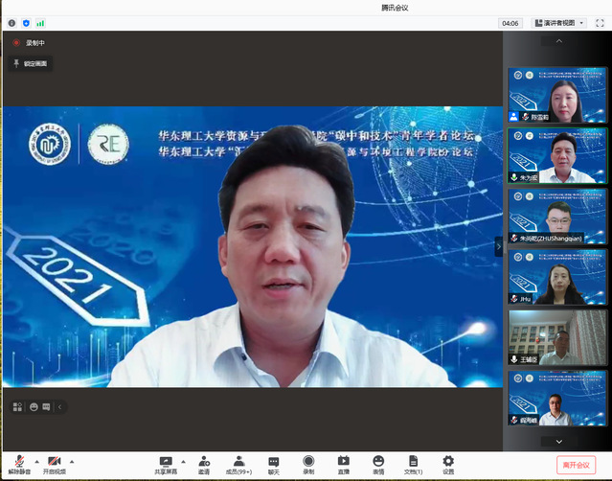This screenshot has height=481, width=612.
Task: Open video options arrow beside camera
Action: pyautogui.click(x=72, y=461)
